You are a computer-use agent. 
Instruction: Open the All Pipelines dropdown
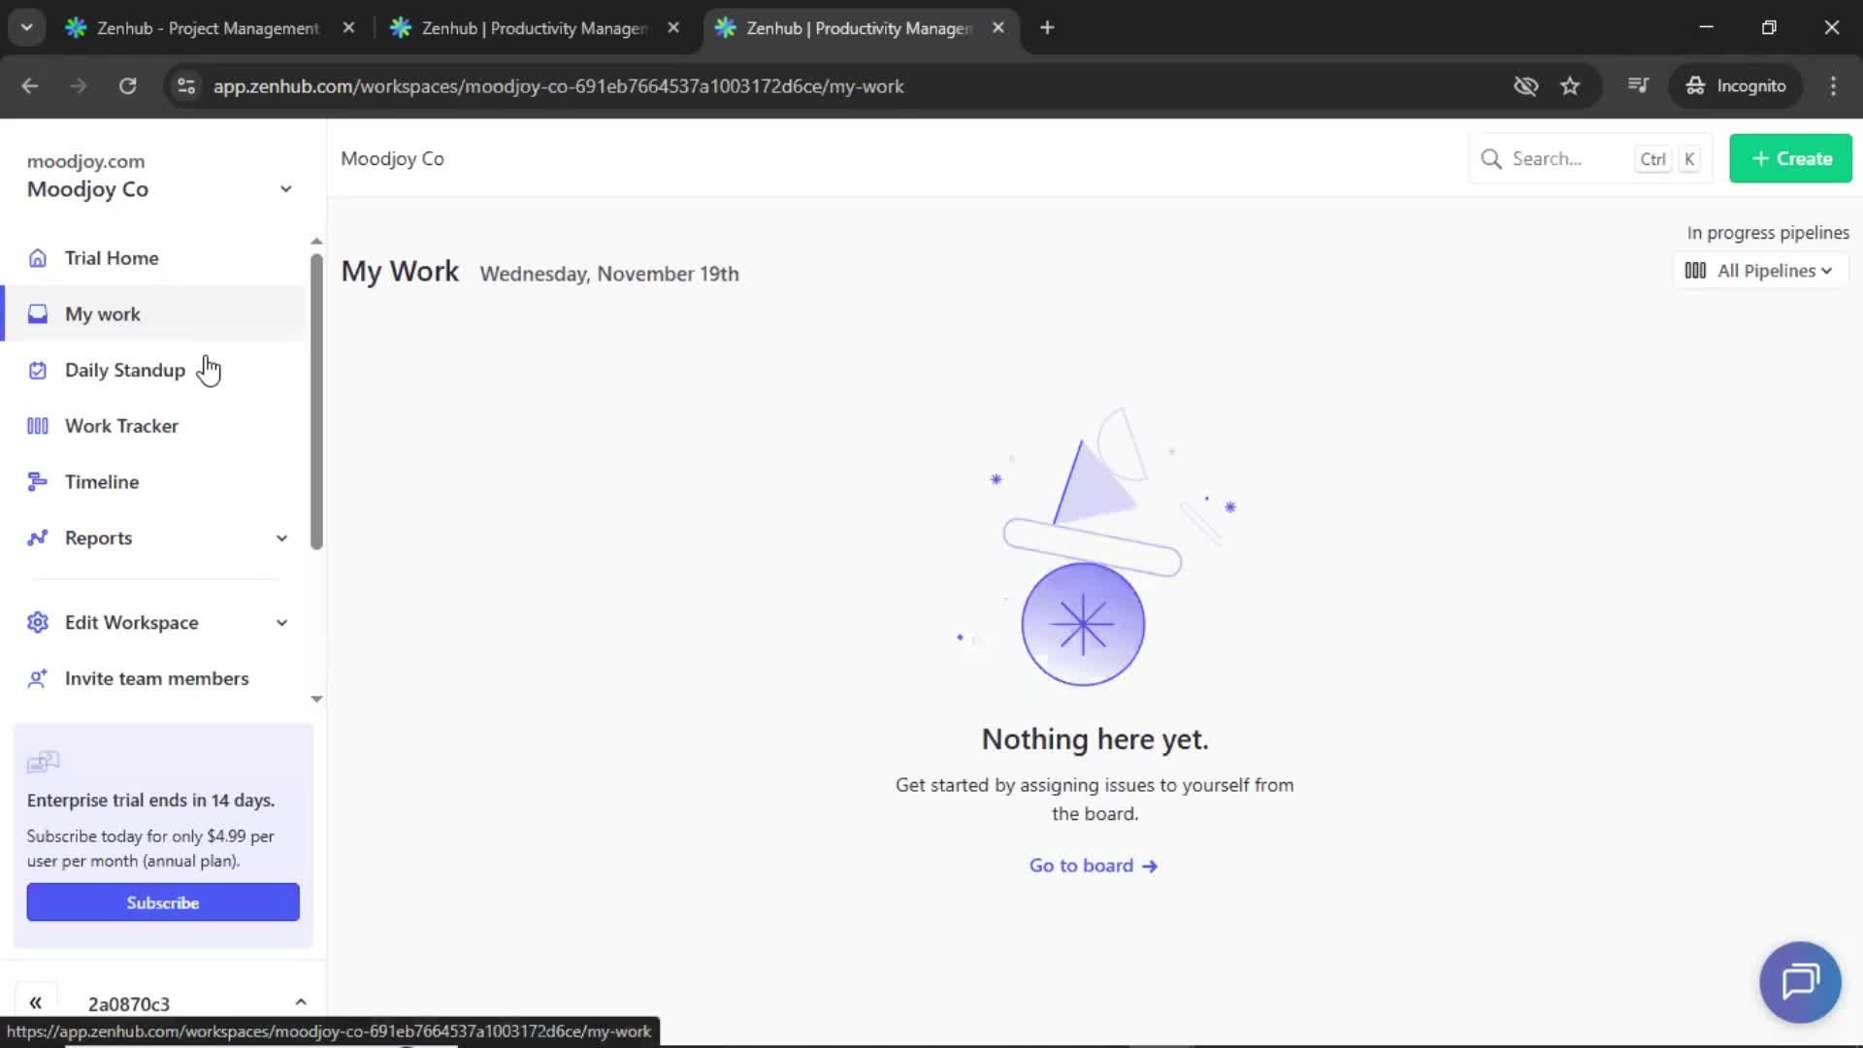coord(1768,270)
